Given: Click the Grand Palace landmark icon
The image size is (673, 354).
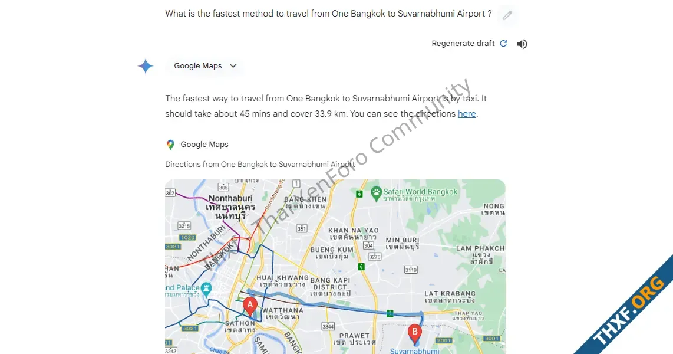Looking at the screenshot, I should tap(206, 289).
